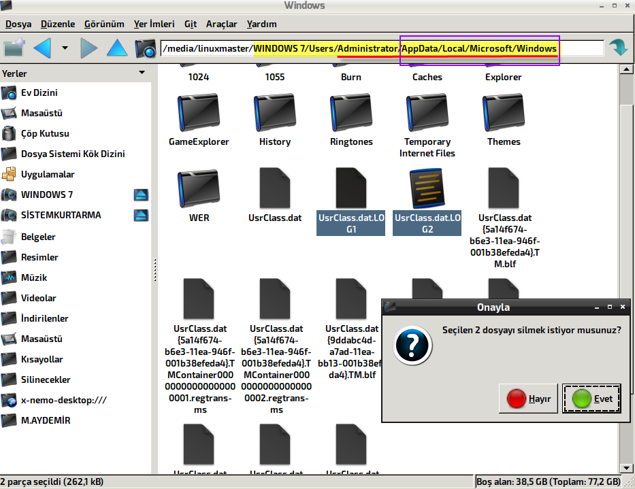Image resolution: width=635 pixels, height=489 pixels.
Task: Select the WER folder icon
Action: point(199,189)
